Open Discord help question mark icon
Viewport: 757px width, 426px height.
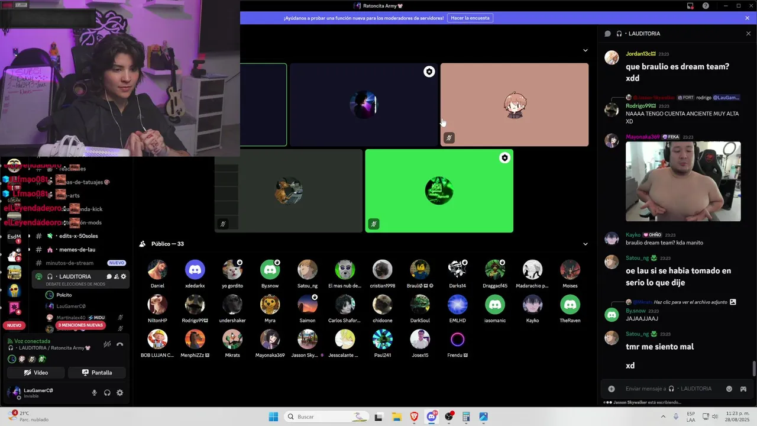pyautogui.click(x=706, y=6)
